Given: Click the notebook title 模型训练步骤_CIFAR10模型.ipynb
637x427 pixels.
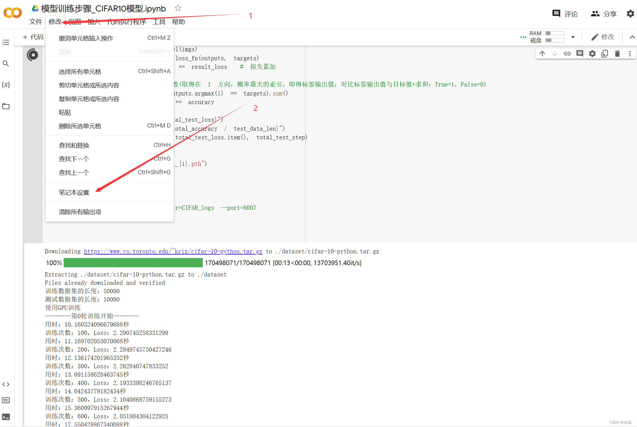Looking at the screenshot, I should [104, 9].
